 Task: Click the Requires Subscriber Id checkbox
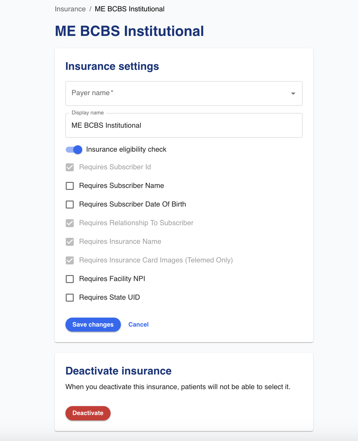click(x=70, y=167)
